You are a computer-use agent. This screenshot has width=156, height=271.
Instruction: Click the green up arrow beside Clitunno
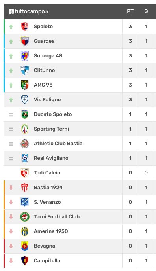click(x=11, y=70)
